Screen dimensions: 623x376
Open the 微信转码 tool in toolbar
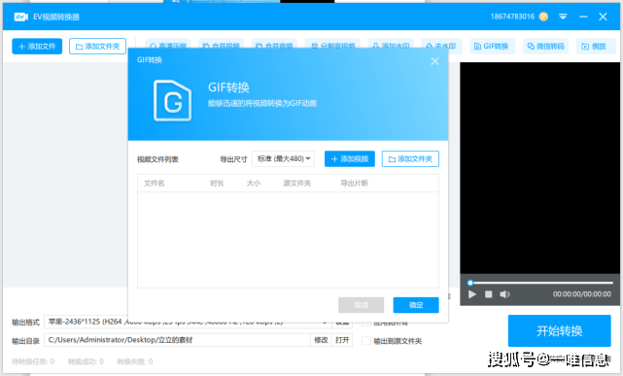546,47
